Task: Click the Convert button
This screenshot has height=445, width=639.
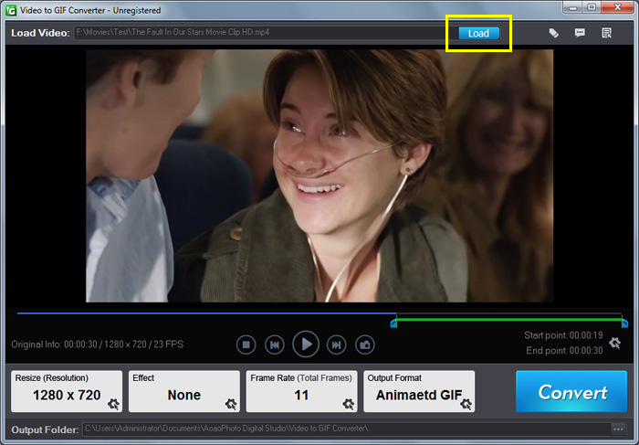Action: pyautogui.click(x=571, y=392)
